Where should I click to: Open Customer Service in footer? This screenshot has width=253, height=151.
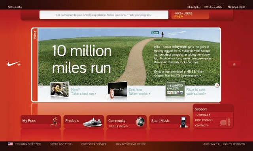coord(94,144)
